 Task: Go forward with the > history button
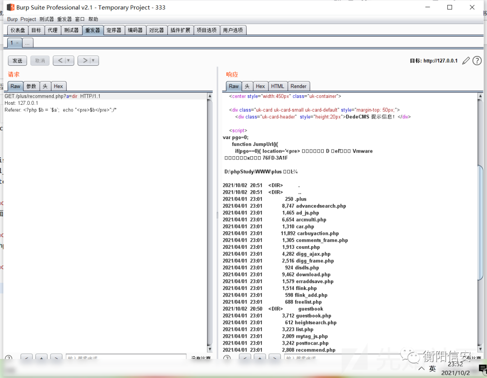[x=85, y=61]
